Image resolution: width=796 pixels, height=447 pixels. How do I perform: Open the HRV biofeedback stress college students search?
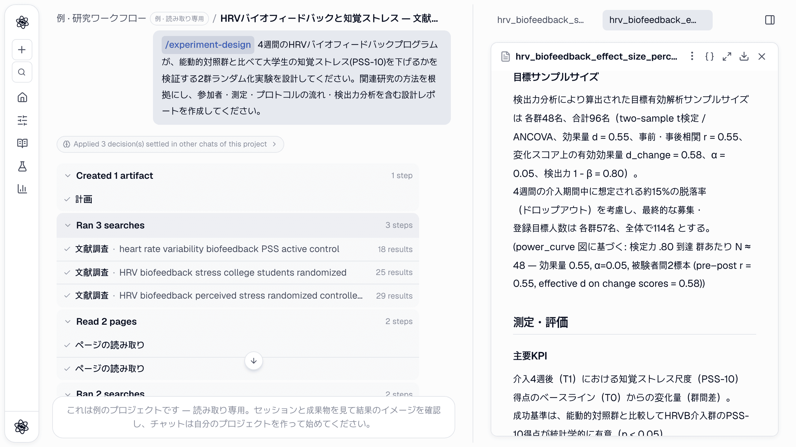point(238,273)
